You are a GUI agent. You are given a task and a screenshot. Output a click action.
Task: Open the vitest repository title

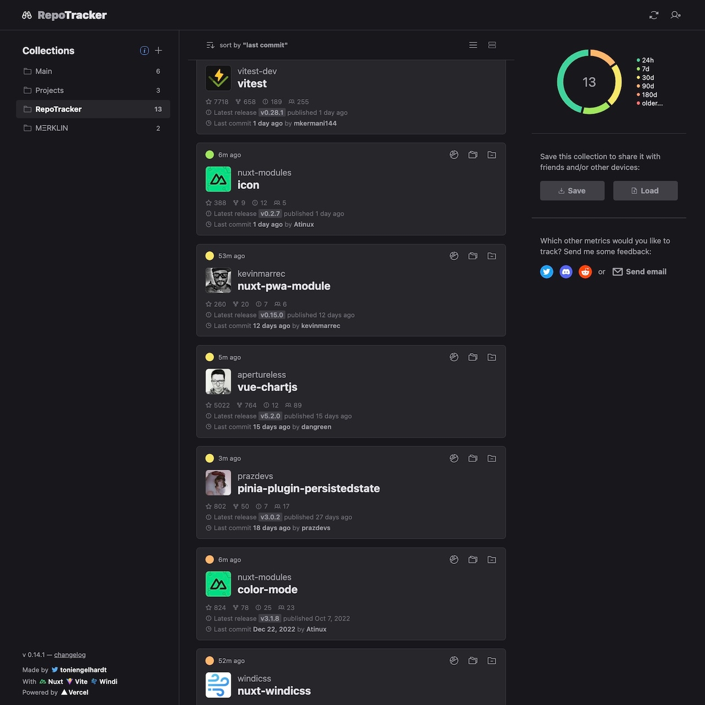pyautogui.click(x=252, y=84)
